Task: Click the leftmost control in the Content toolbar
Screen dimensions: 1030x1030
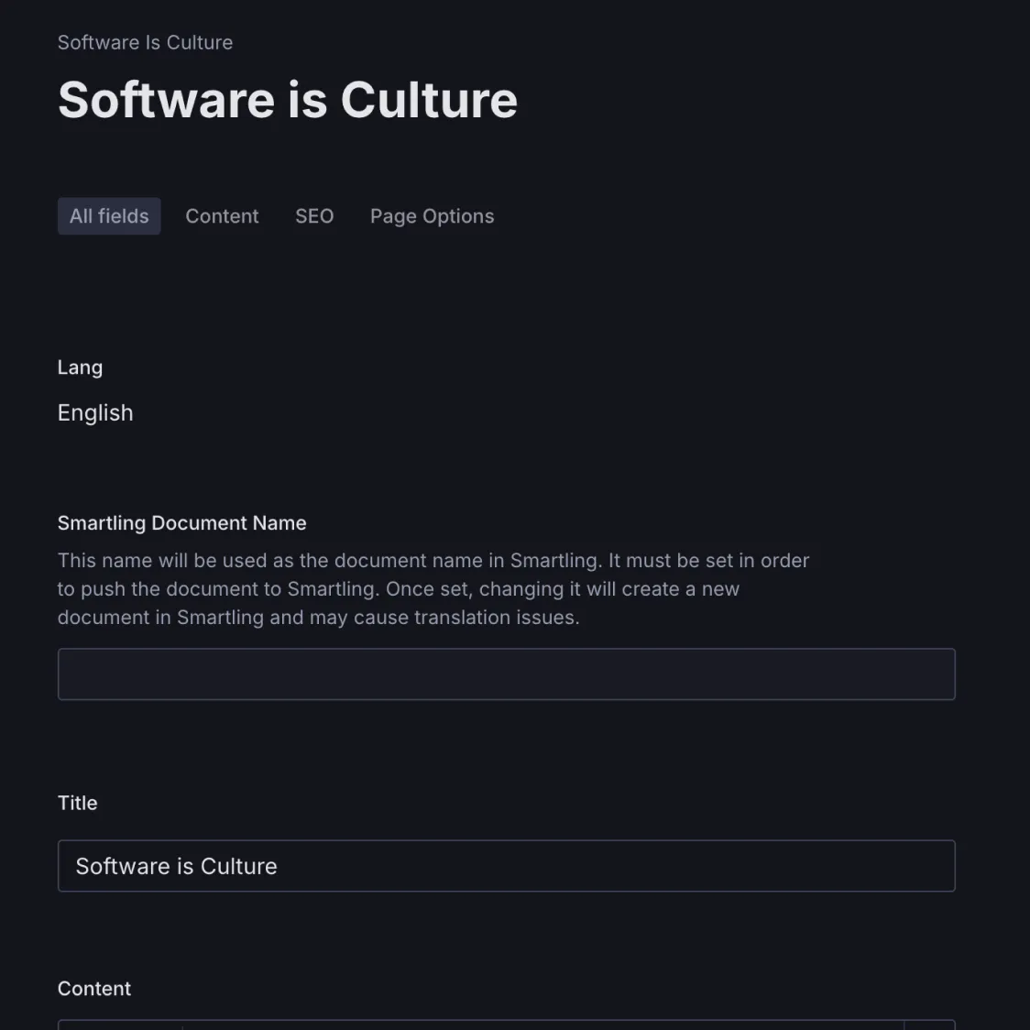Action: point(119,1026)
